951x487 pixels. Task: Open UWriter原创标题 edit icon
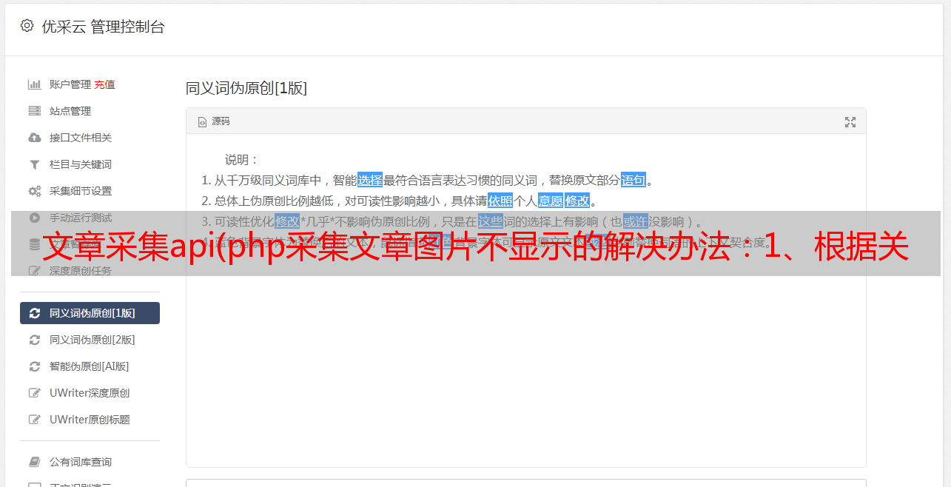[34, 420]
